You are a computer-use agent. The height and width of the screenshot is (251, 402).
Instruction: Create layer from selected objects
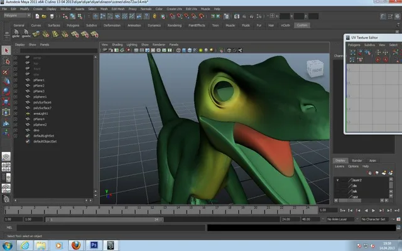pos(391,173)
